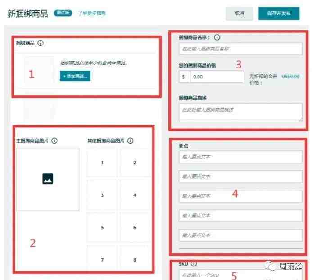The width and height of the screenshot is (312, 280).
Task: Select additional image slot 5
Action: tap(102, 227)
